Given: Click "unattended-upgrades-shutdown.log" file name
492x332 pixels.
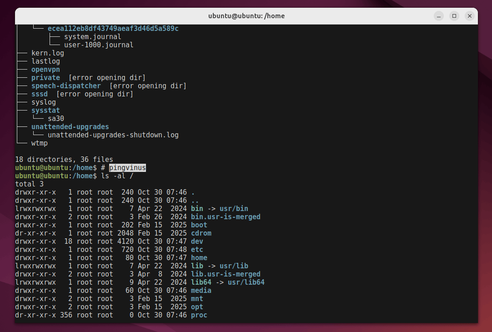Looking at the screenshot, I should [x=113, y=135].
